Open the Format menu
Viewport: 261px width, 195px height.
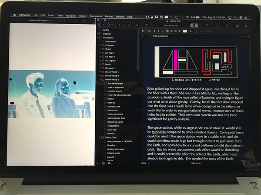pyautogui.click(x=109, y=16)
